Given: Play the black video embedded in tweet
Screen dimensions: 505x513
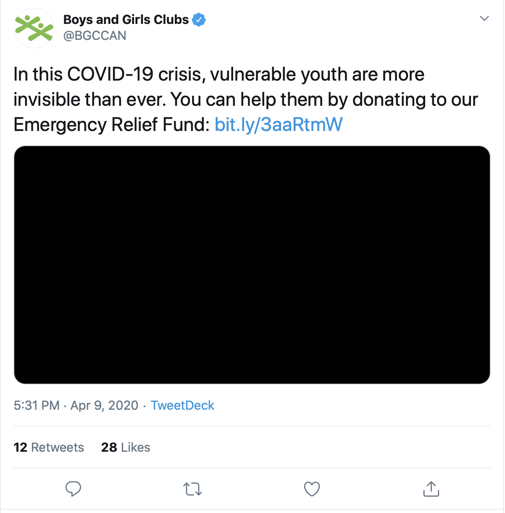Looking at the screenshot, I should pos(252,265).
